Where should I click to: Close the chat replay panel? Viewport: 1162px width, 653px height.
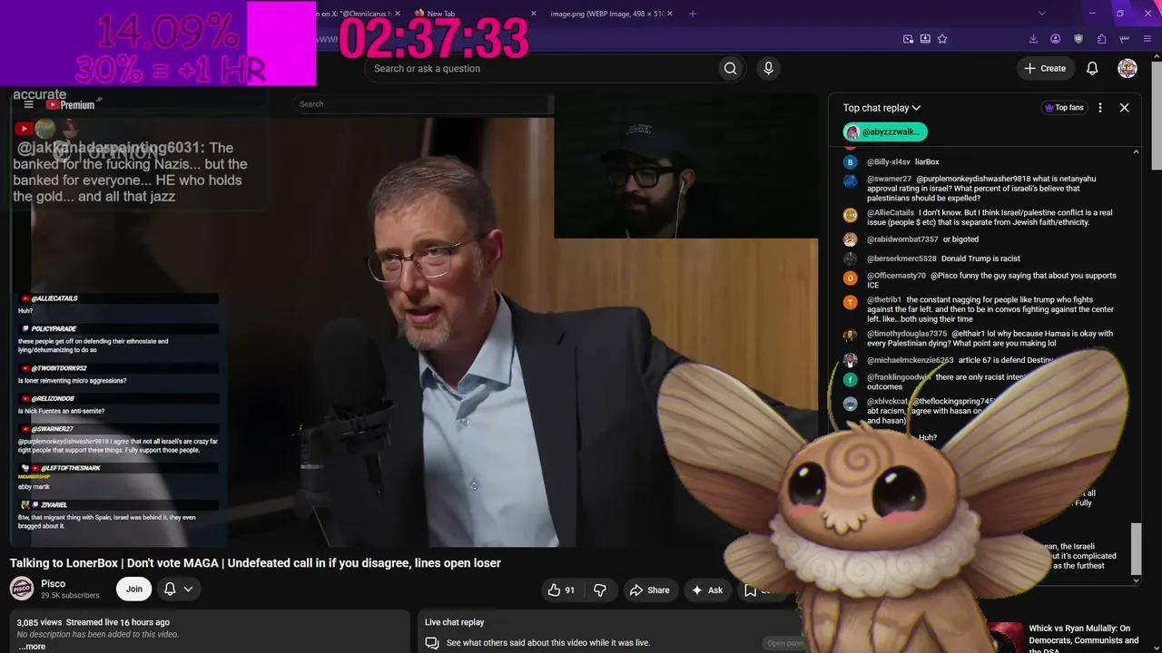(1124, 108)
